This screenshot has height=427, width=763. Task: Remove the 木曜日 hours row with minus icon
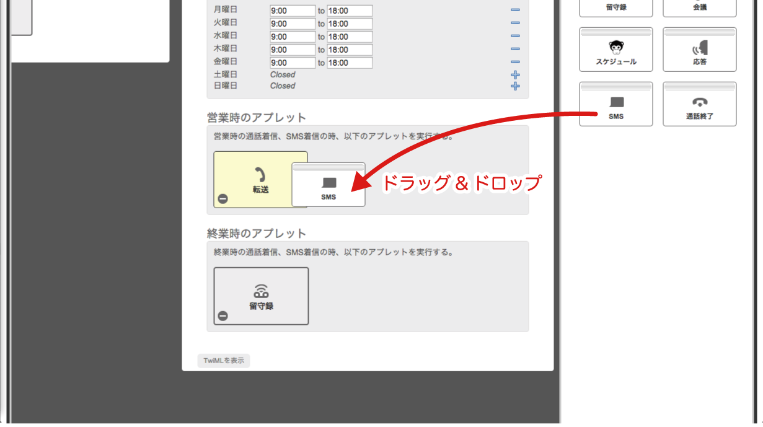point(515,50)
